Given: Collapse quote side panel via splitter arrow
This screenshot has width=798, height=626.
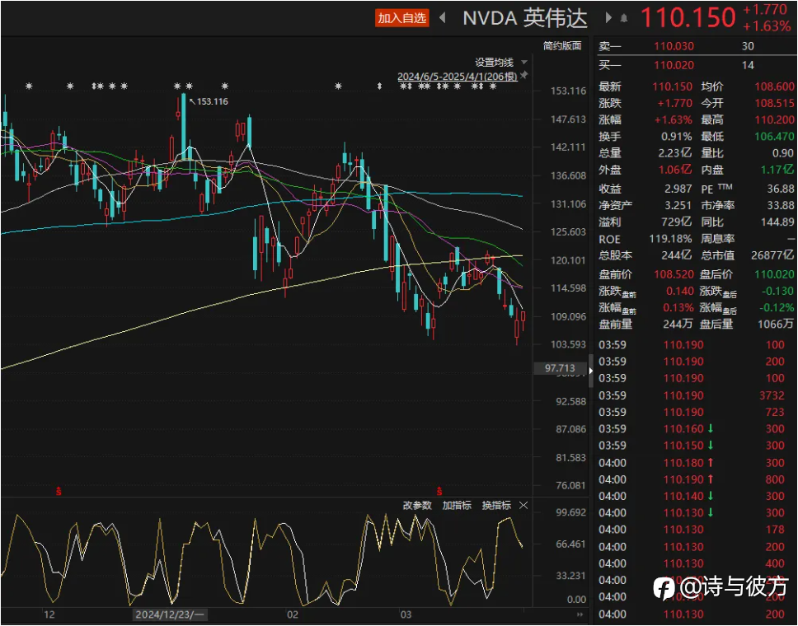Looking at the screenshot, I should pos(591,371).
